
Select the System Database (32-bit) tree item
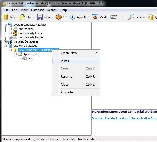(30, 25)
